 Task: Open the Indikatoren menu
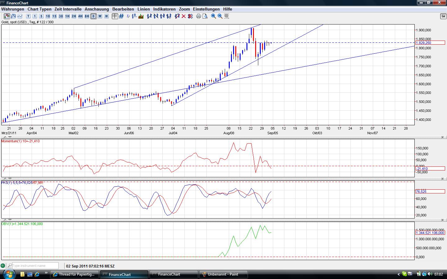pos(164,9)
